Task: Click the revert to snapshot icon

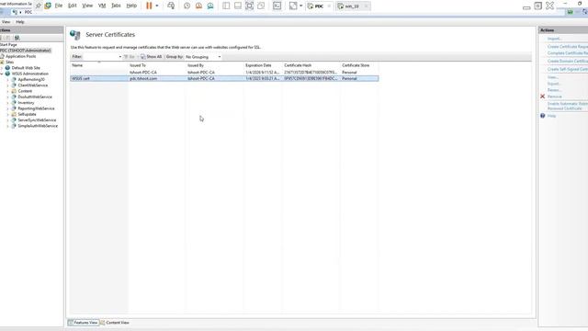Action: tap(198, 6)
